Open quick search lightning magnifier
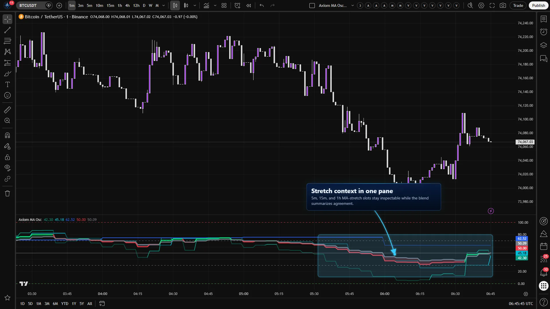The image size is (550, 309). pos(470,5)
